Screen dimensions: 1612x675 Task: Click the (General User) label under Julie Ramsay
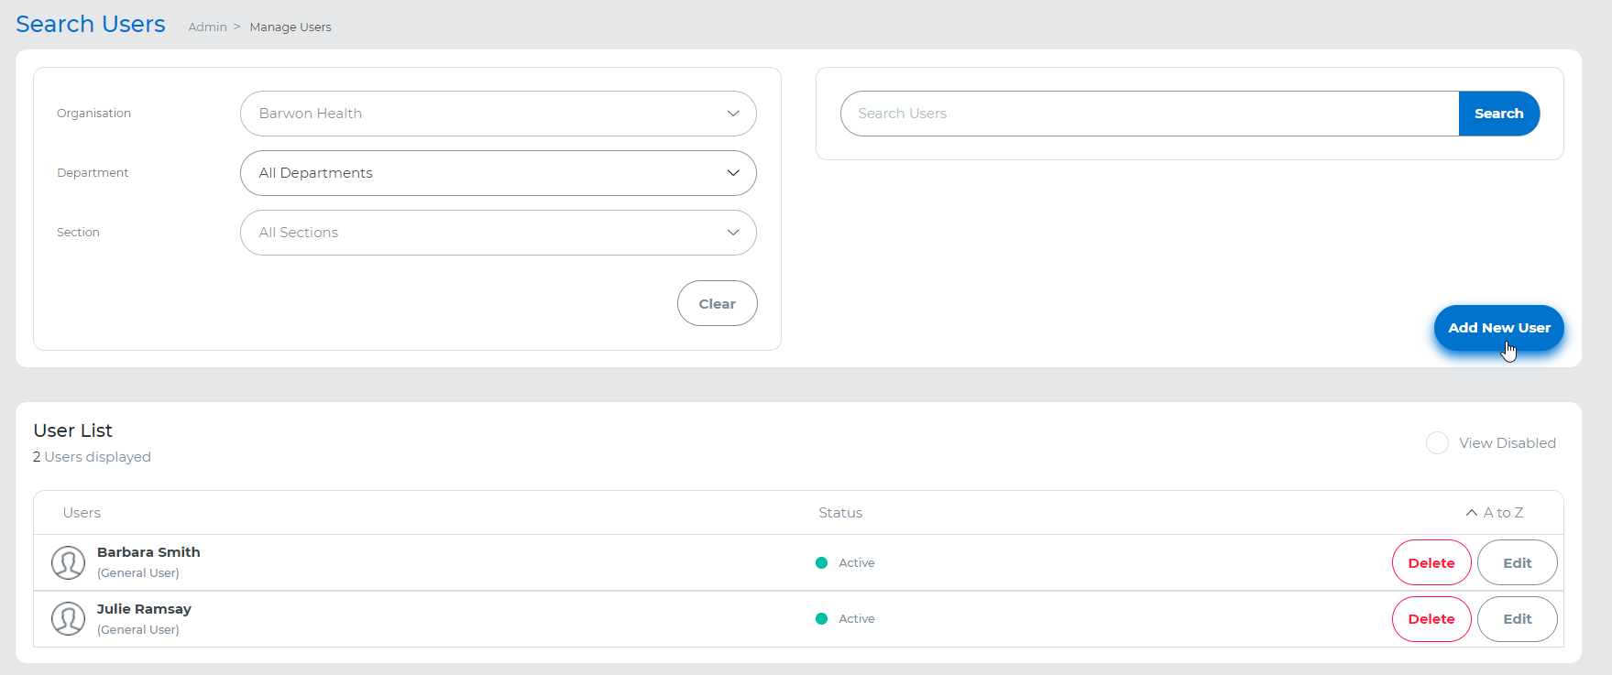point(138,630)
